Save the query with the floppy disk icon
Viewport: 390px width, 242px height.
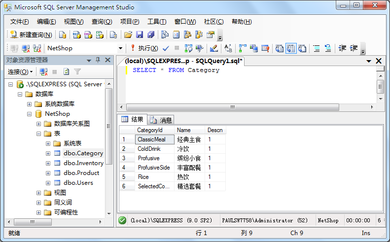click(x=140, y=35)
